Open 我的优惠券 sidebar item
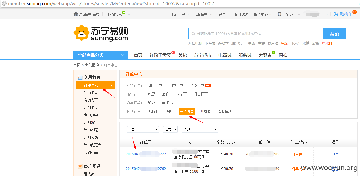 pos(93,145)
